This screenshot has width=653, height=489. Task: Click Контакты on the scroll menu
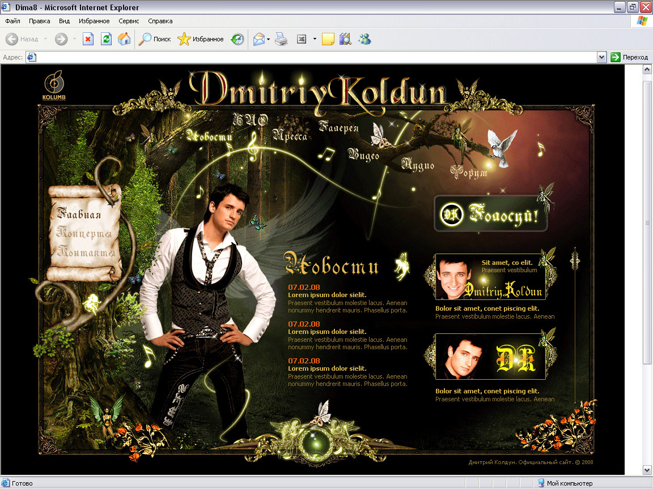pyautogui.click(x=86, y=251)
